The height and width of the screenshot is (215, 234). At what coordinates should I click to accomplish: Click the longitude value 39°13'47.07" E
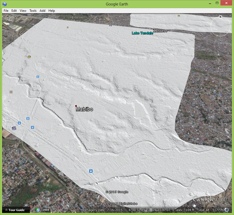click(x=163, y=210)
